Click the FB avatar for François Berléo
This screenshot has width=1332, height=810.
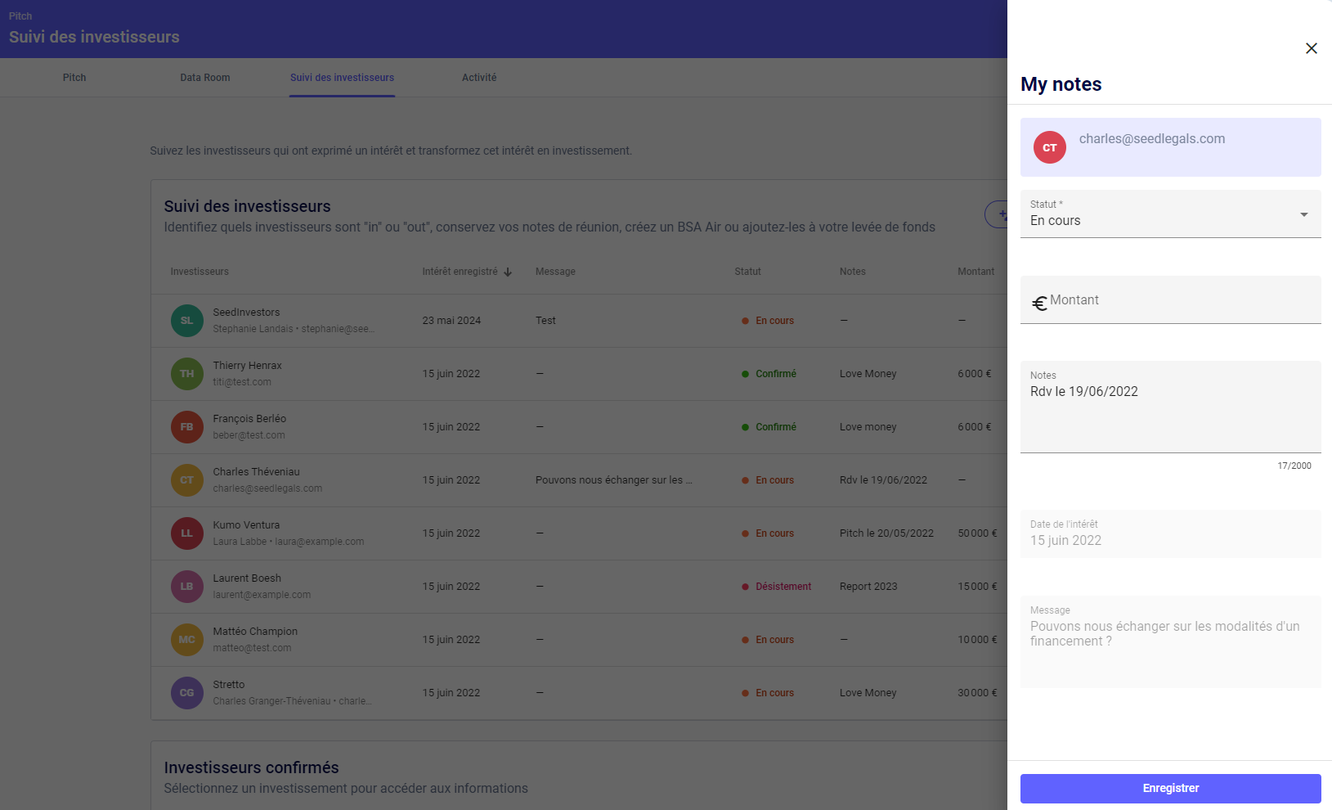coord(186,427)
